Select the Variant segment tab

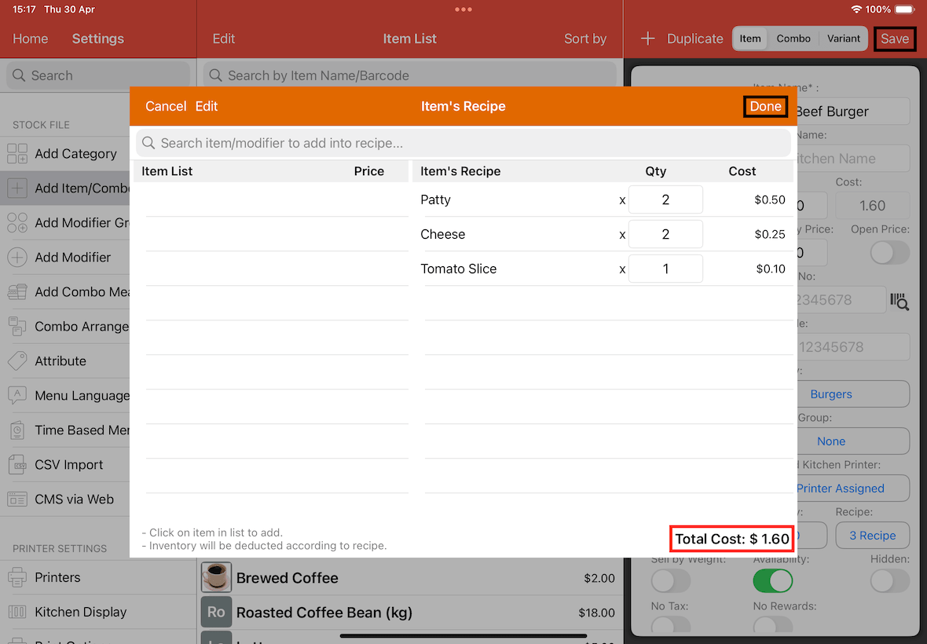pyautogui.click(x=843, y=38)
